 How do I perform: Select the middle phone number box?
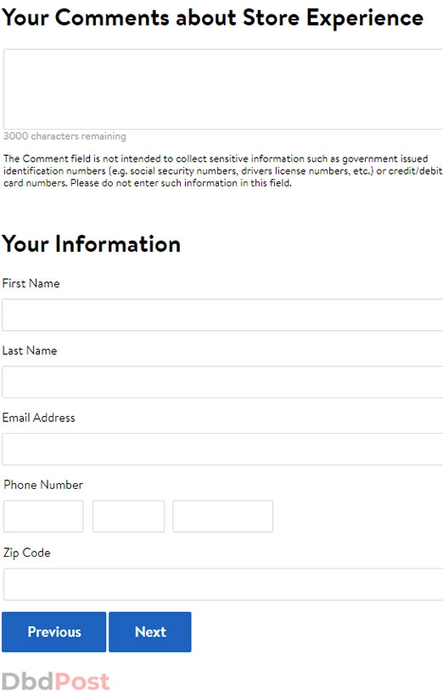point(128,516)
